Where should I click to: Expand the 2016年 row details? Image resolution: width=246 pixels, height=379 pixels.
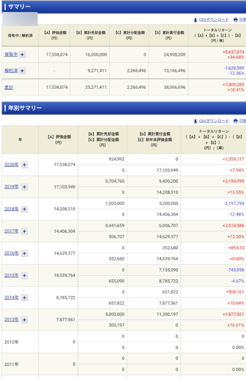tap(24, 253)
